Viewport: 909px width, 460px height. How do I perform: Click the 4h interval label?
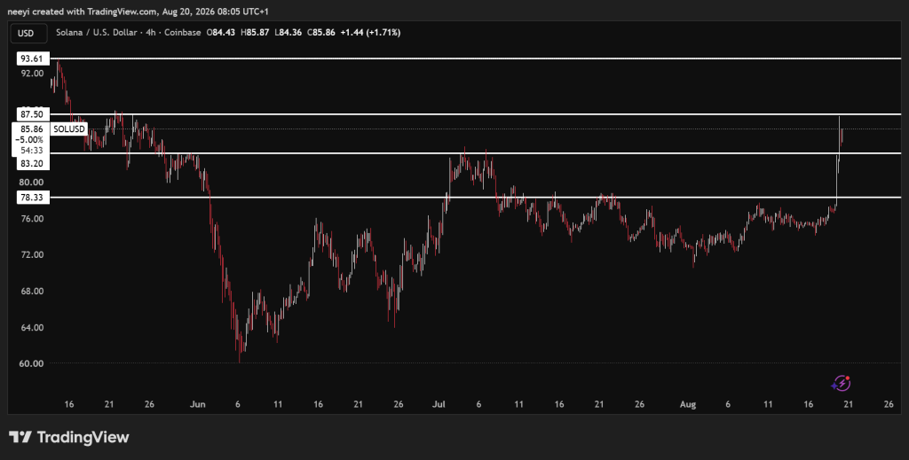pos(151,33)
